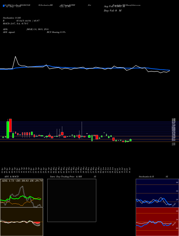Viewport: 179px width, 236px height.
Task: Click the 'Stochastics & R' panel title
Action: coord(146,177)
